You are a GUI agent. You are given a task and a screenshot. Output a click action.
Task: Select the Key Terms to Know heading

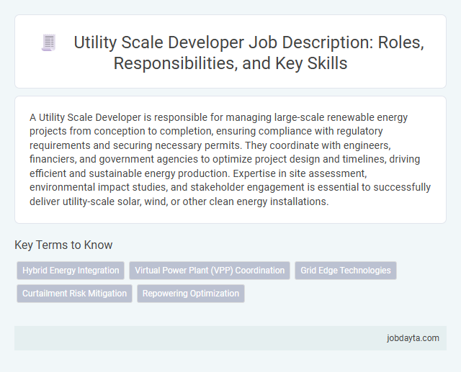(63, 245)
